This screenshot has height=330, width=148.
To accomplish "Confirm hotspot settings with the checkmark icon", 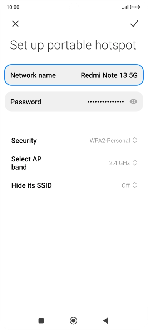I will pos(134,24).
